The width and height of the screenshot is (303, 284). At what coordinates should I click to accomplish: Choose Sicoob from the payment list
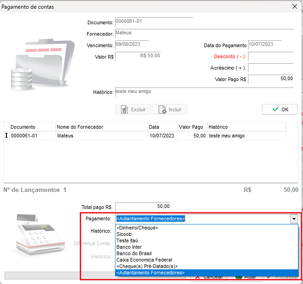tap(124, 234)
